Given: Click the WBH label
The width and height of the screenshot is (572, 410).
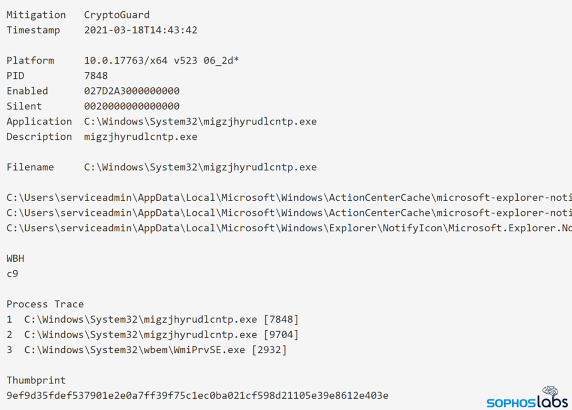Looking at the screenshot, I should pyautogui.click(x=15, y=258).
